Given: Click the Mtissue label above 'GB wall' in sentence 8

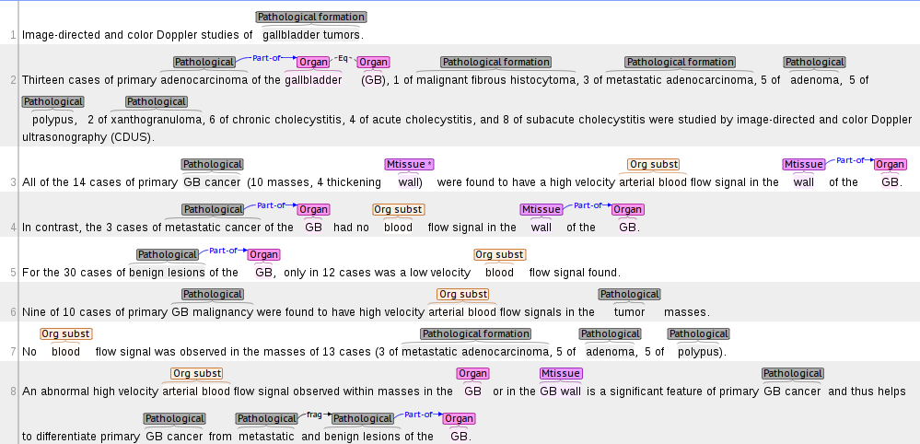Looking at the screenshot, I should click(x=561, y=374).
